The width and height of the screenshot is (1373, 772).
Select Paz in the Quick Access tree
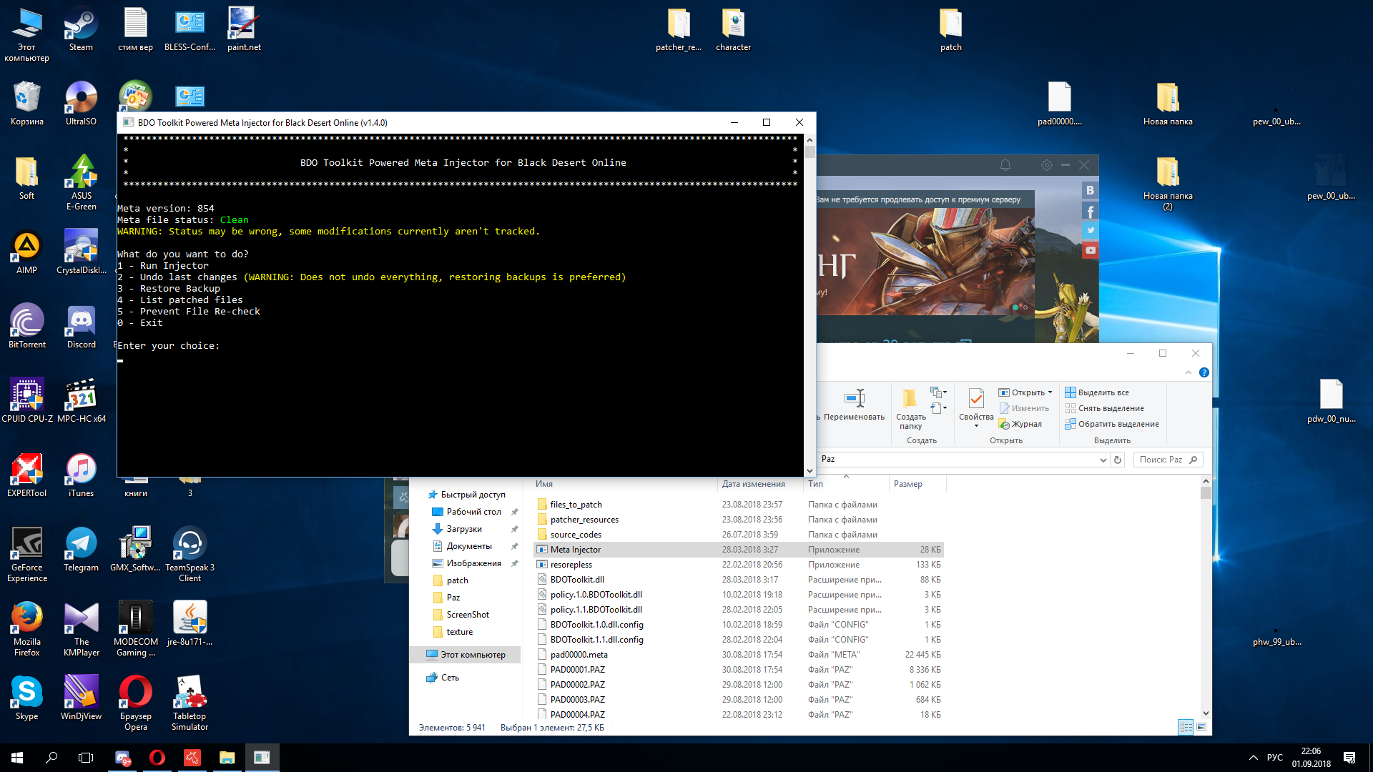(453, 598)
